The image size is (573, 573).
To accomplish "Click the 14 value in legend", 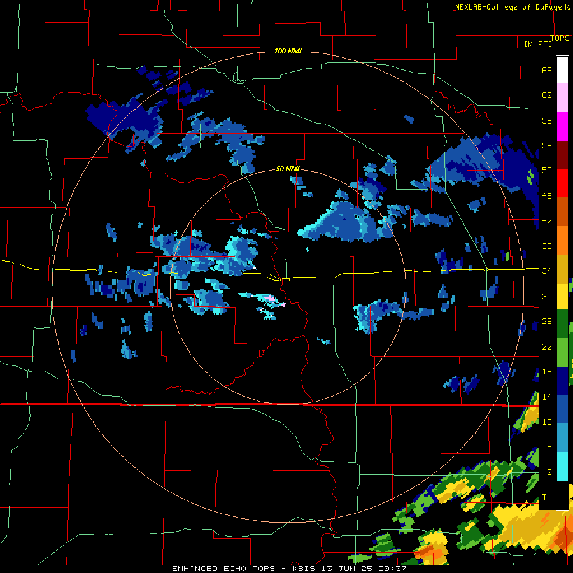I will (547, 397).
